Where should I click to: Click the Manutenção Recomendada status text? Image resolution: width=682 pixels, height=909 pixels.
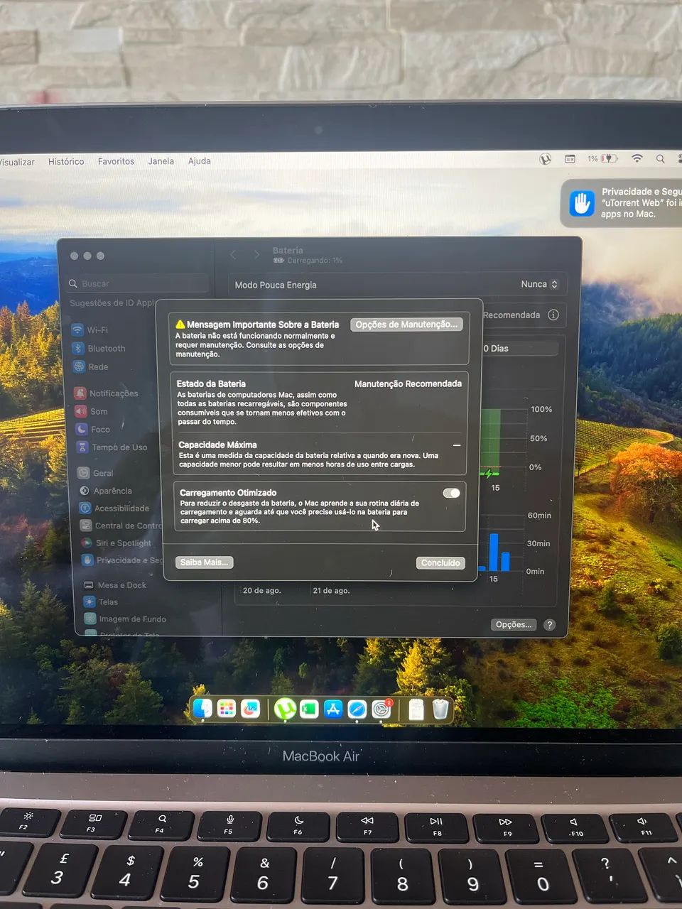[x=408, y=383]
